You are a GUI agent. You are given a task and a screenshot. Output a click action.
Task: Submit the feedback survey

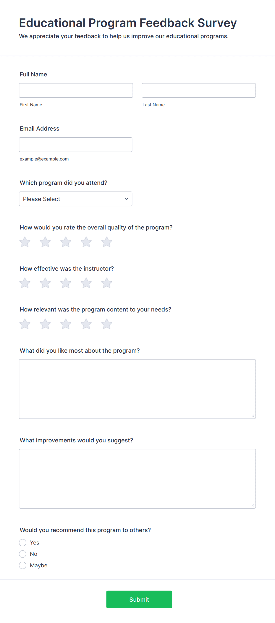click(139, 599)
